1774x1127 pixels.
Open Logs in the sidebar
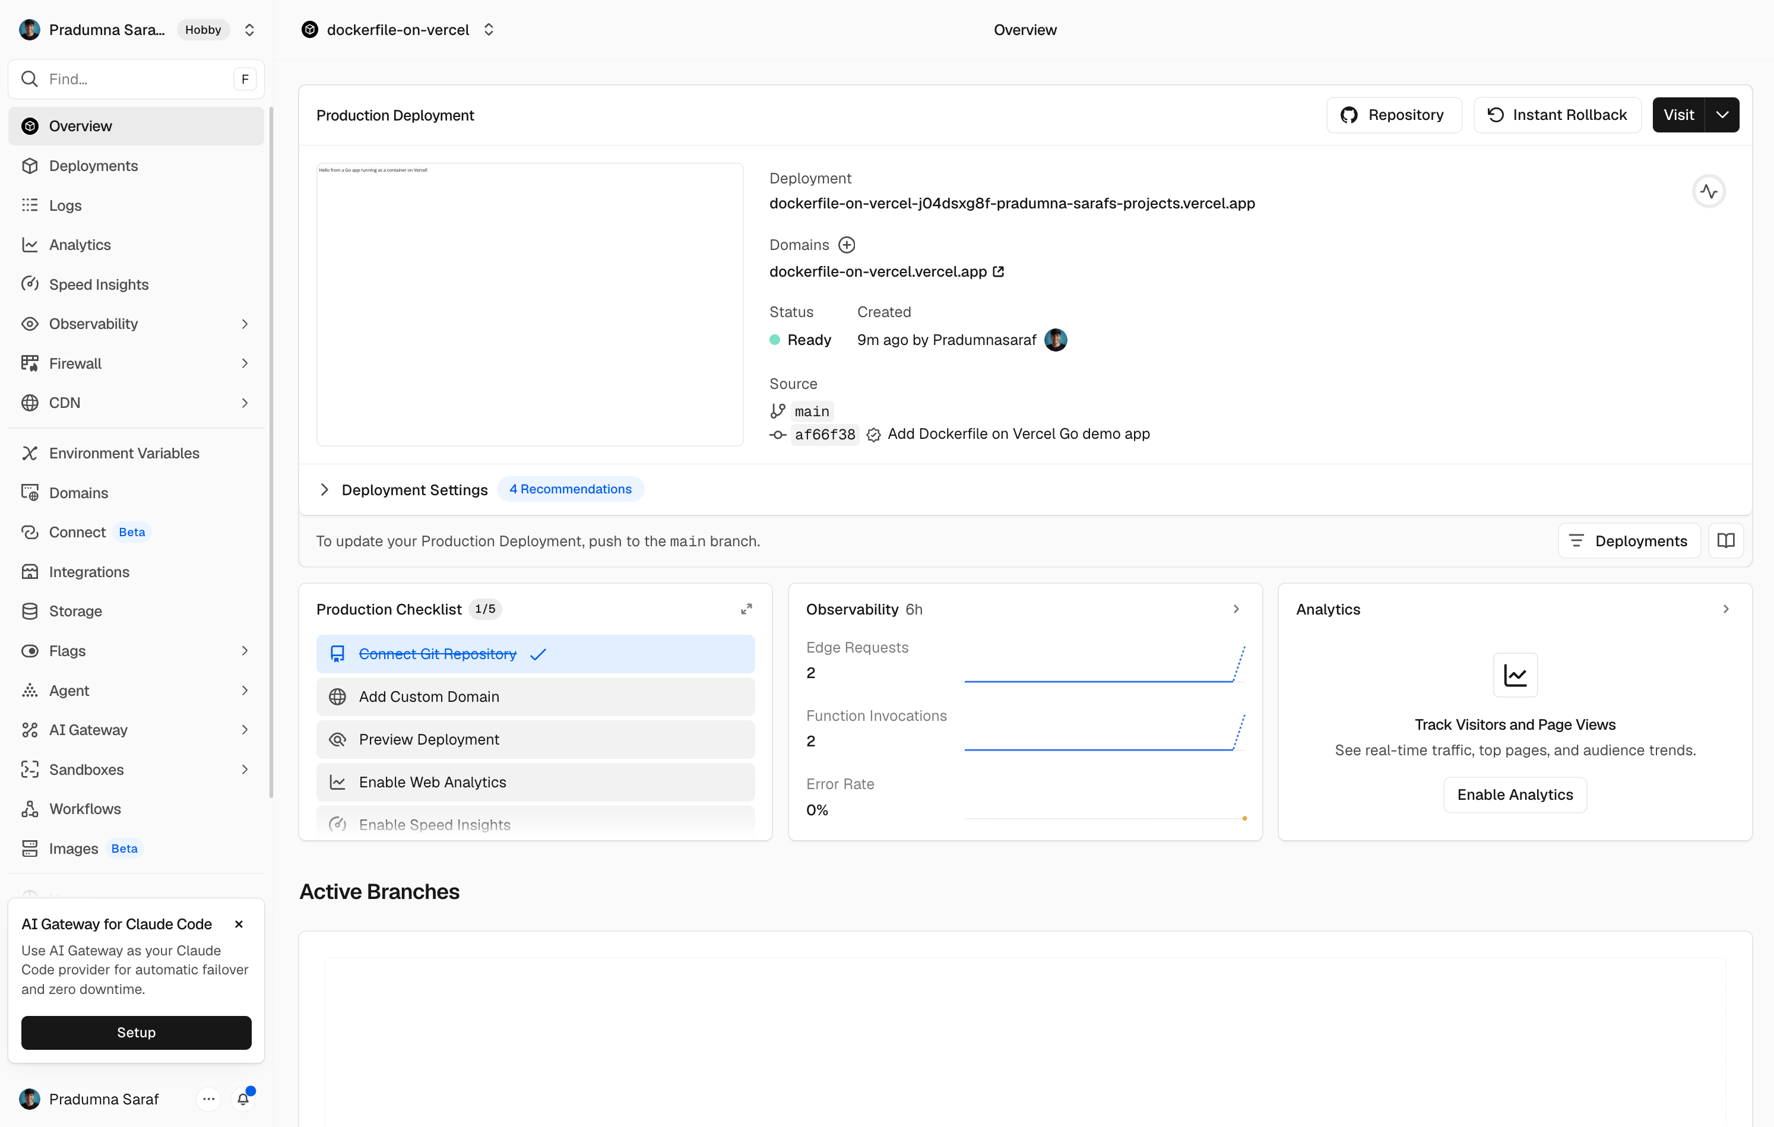point(135,205)
